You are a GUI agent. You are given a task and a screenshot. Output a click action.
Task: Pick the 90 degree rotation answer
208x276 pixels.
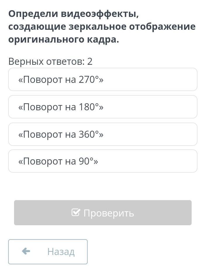(103, 161)
